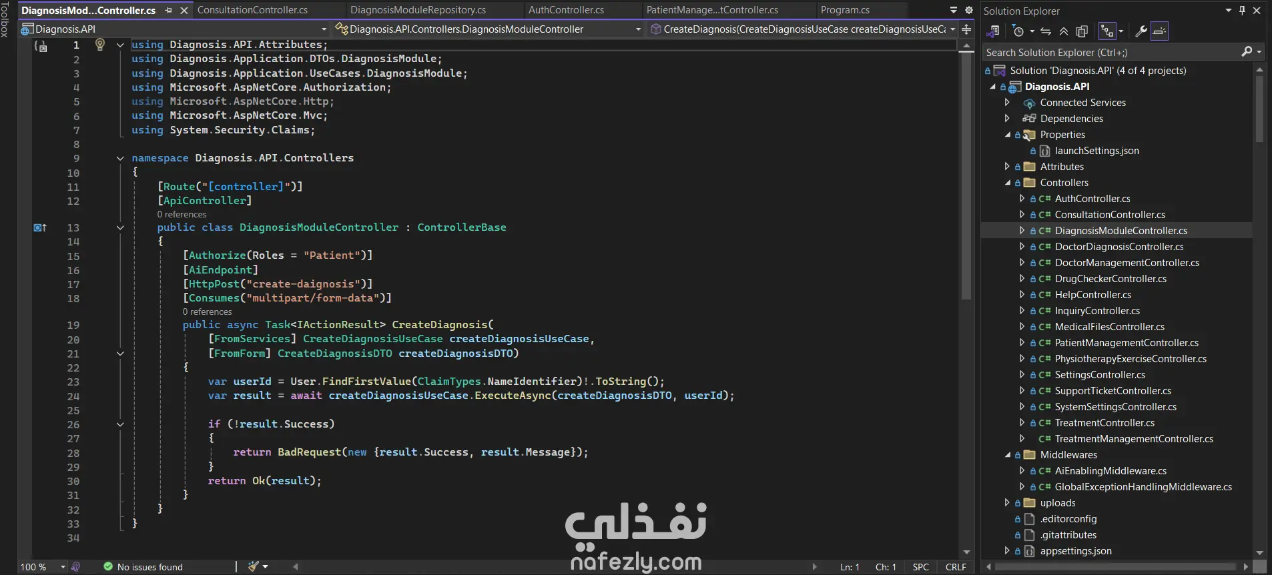Click the editor scroll-down arrow
This screenshot has width=1272, height=575.
coord(966,552)
